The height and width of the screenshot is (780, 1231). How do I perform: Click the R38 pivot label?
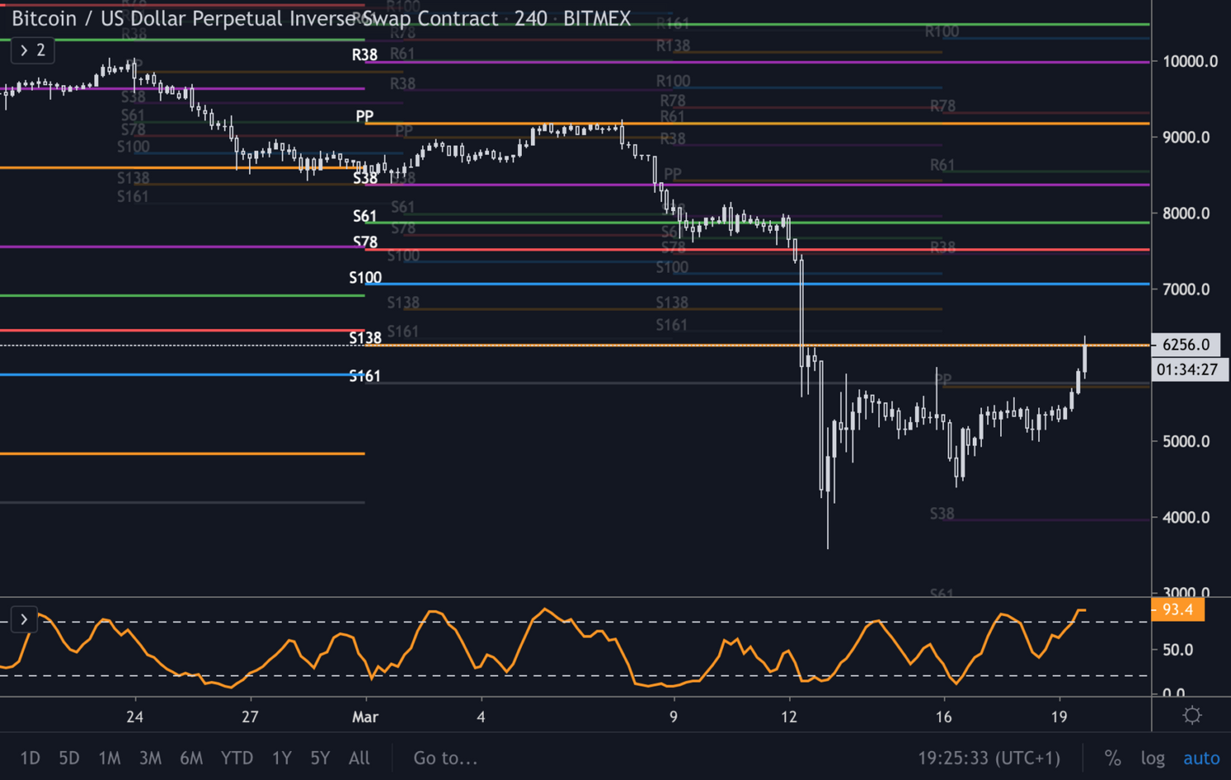365,55
